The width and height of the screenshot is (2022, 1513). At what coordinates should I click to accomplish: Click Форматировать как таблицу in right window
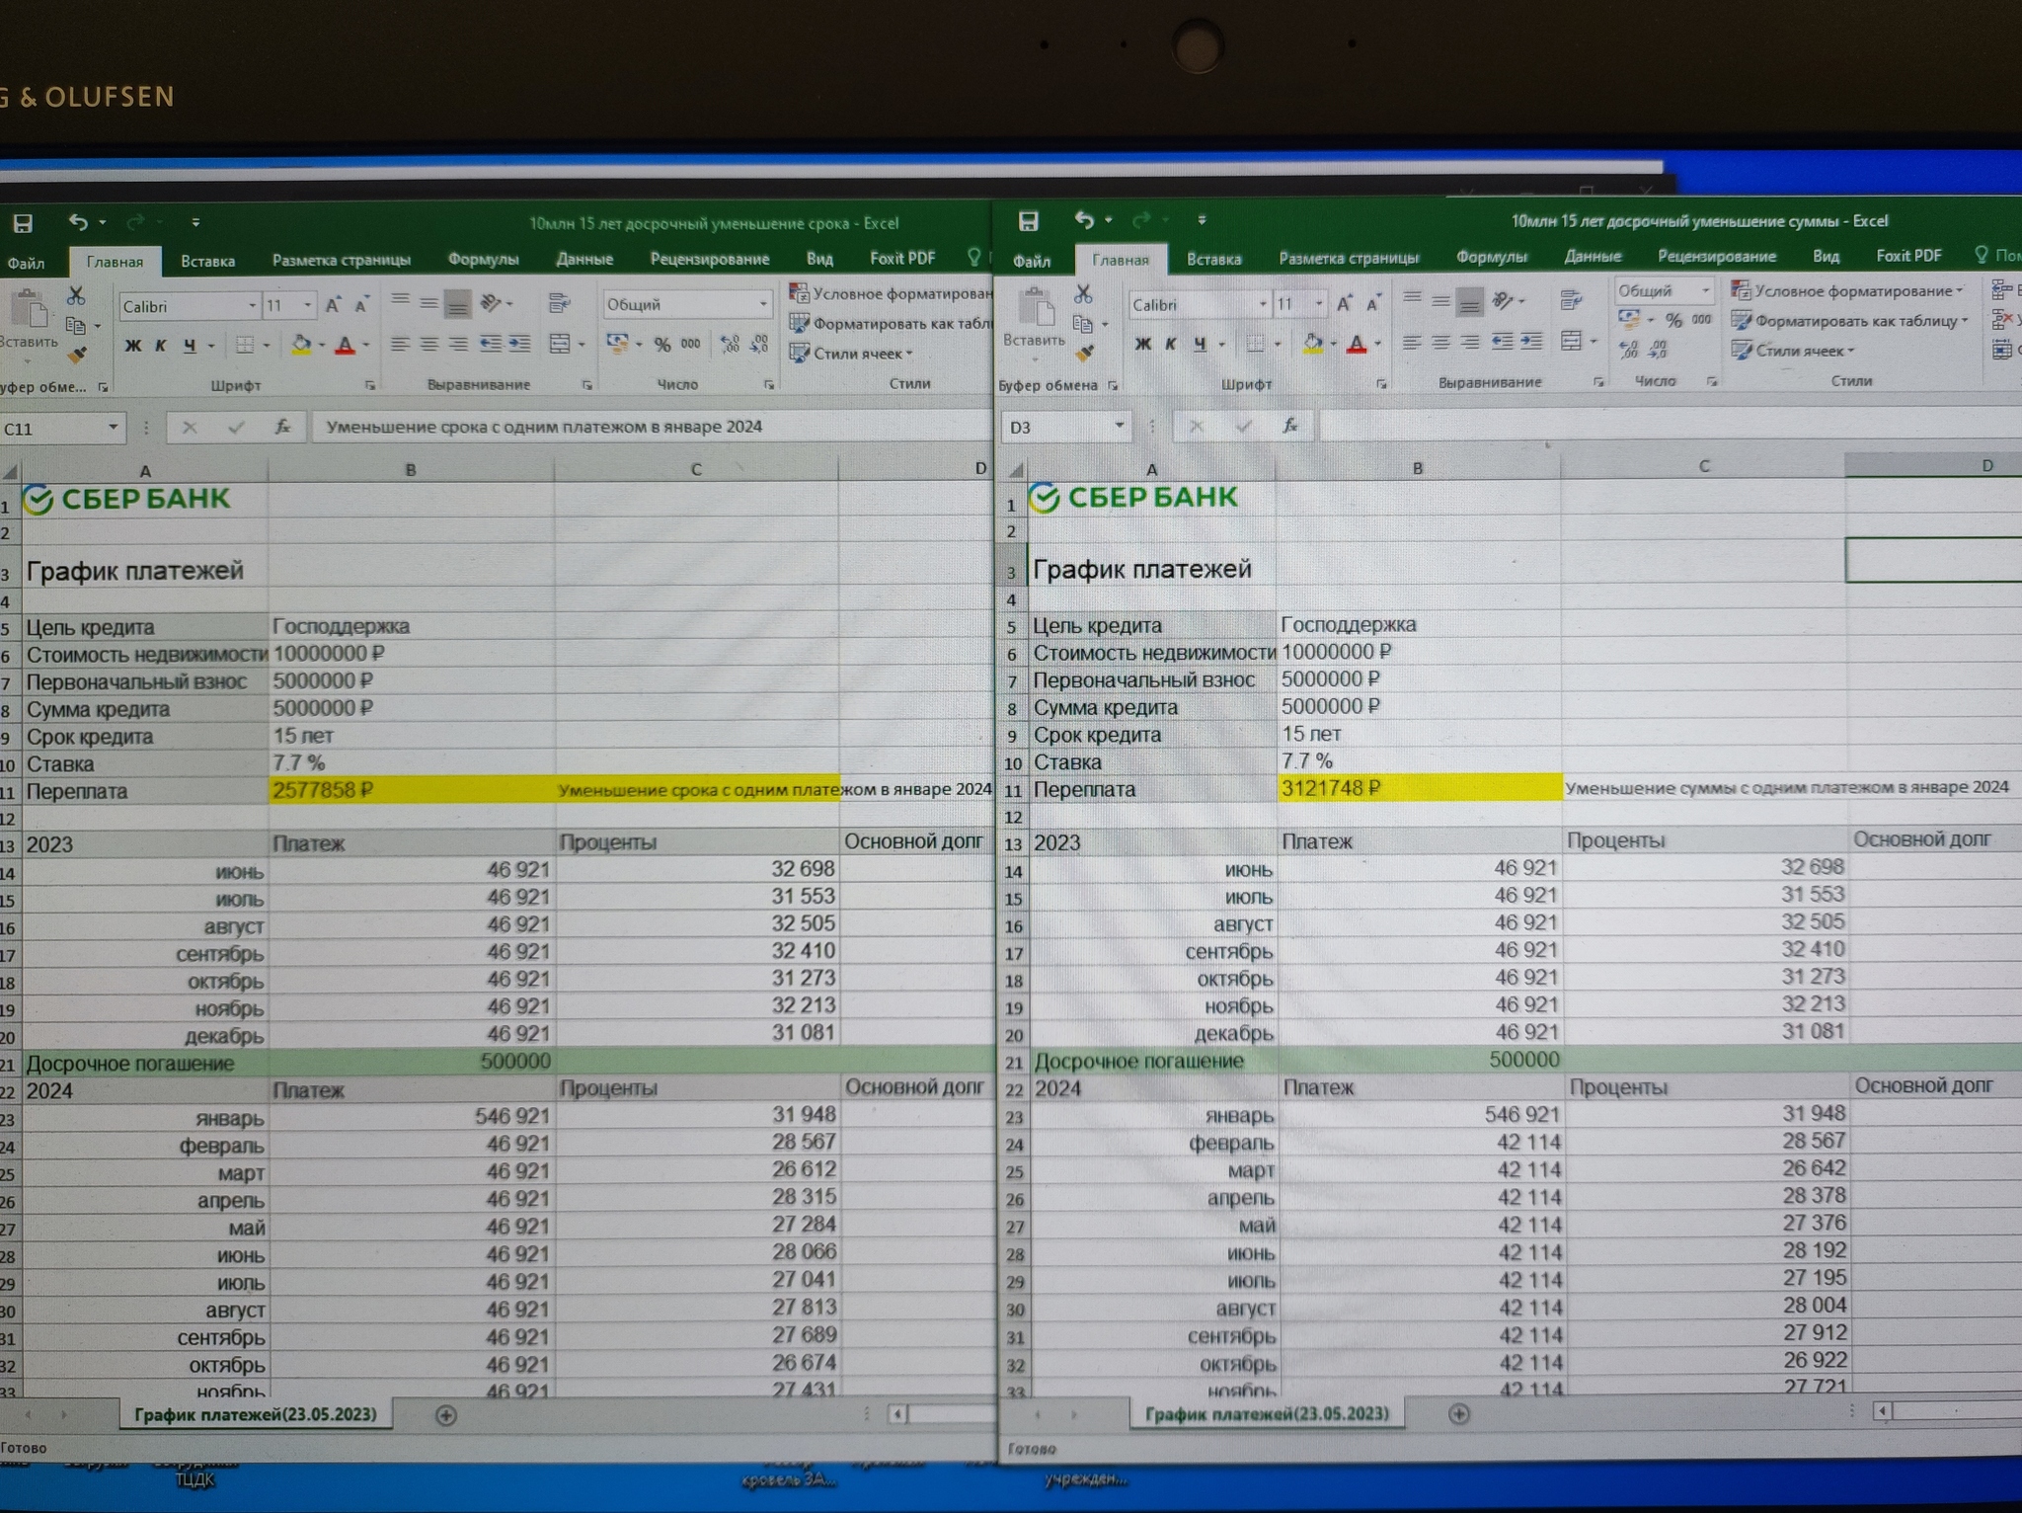(1854, 321)
